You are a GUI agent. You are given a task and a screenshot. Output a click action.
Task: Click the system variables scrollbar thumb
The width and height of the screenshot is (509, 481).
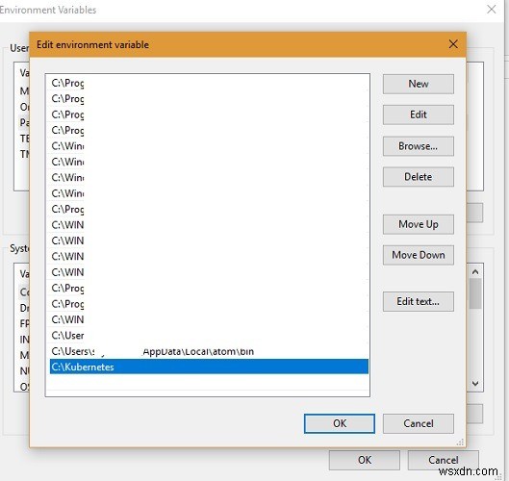click(475, 293)
